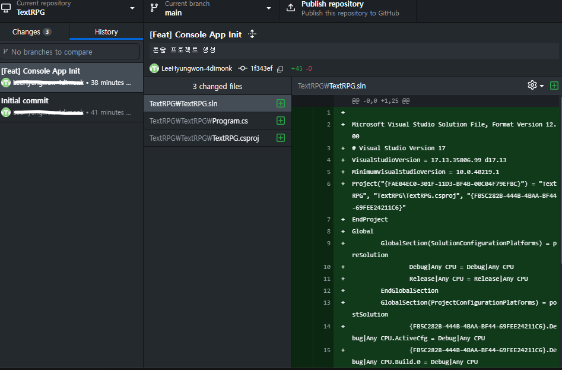
Task: Click added status icon in diff header
Action: (554, 86)
